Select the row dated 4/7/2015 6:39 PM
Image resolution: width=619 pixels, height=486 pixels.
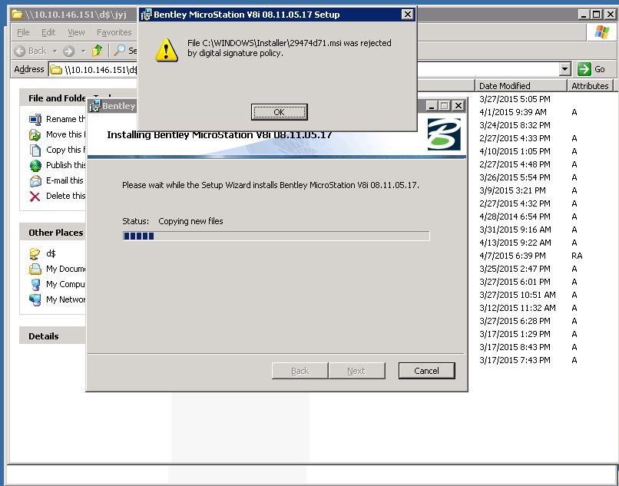pyautogui.click(x=512, y=256)
